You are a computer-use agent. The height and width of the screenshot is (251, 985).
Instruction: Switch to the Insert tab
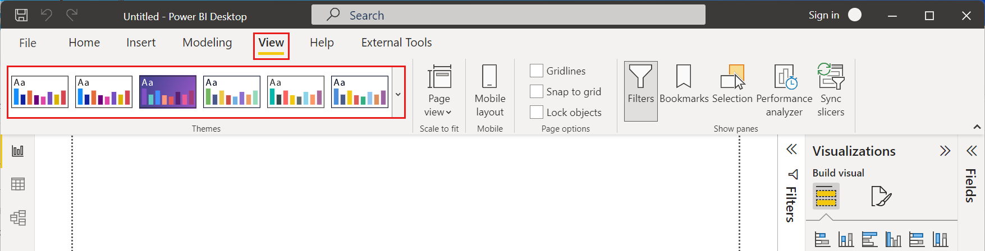(141, 43)
